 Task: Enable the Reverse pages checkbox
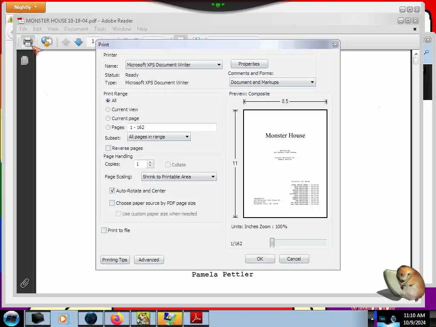(x=109, y=148)
